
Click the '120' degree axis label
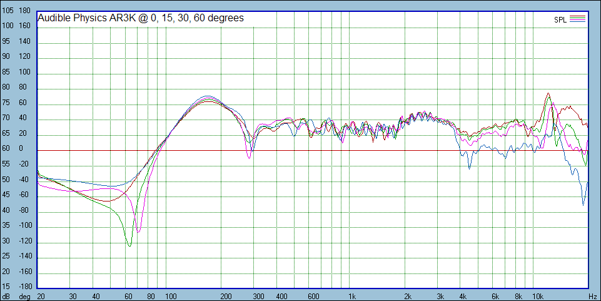click(24, 57)
